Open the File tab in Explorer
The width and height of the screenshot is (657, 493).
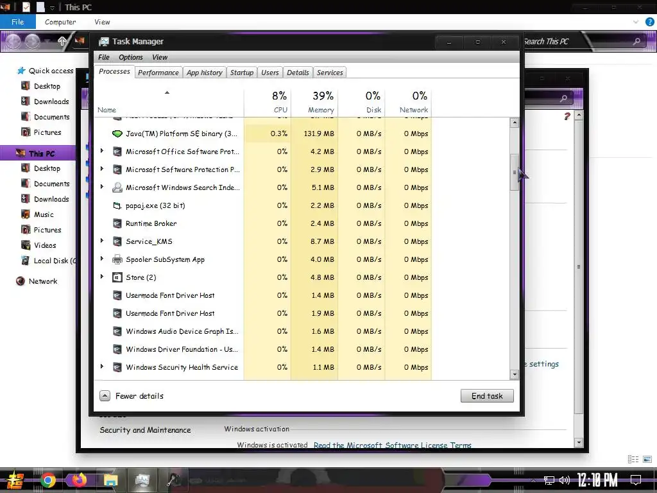17,22
